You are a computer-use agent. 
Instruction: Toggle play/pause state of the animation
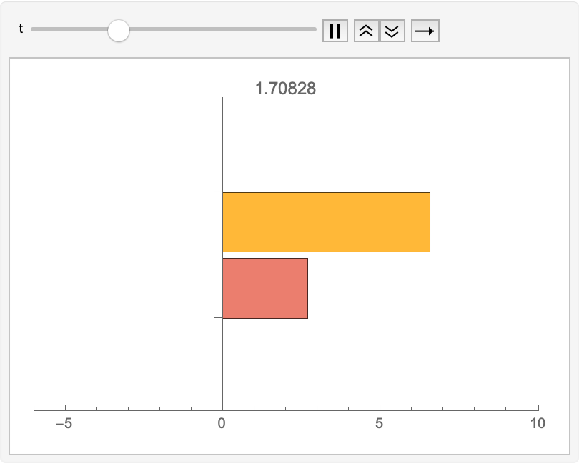coord(335,31)
